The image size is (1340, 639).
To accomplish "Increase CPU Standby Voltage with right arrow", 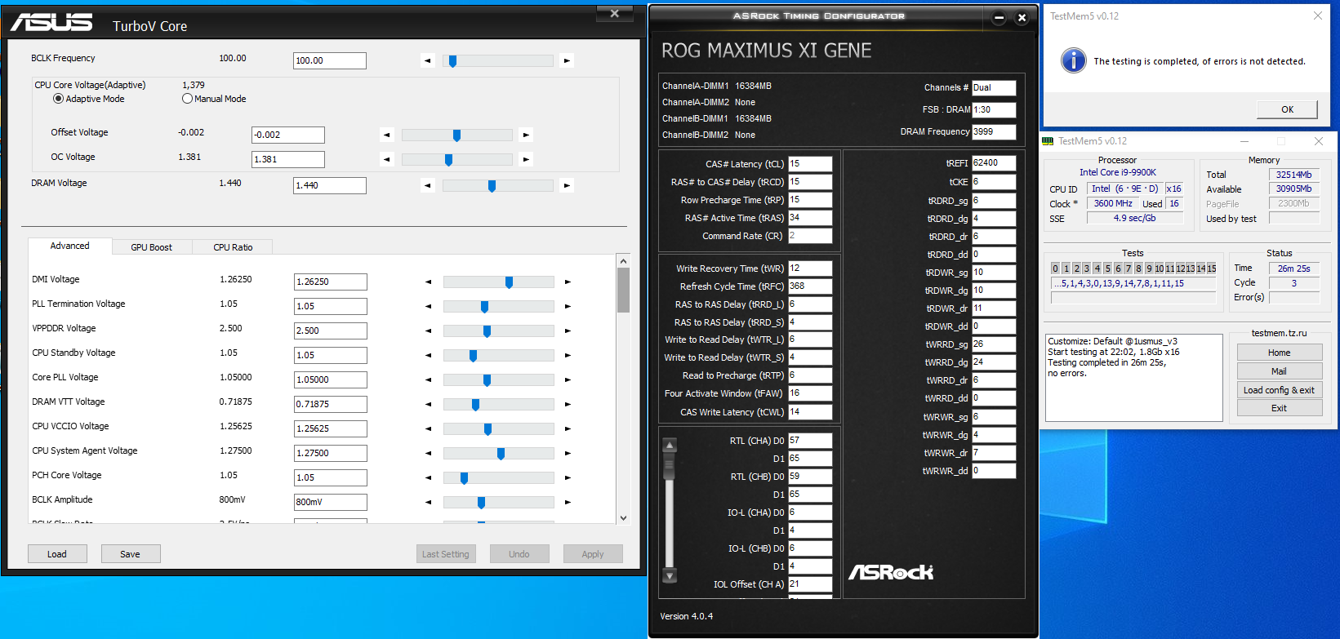I will (x=568, y=355).
